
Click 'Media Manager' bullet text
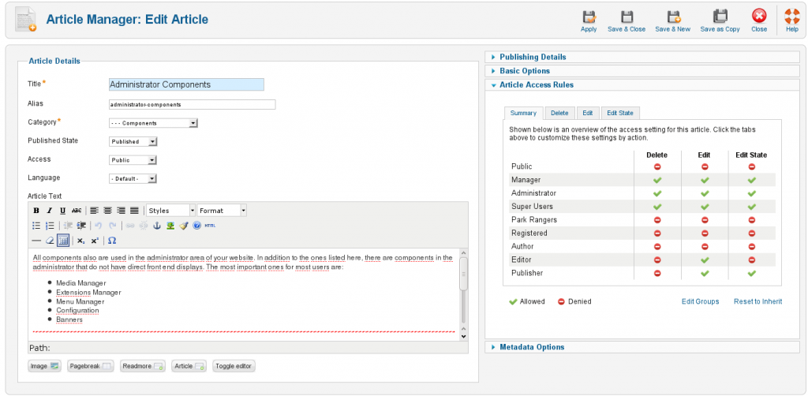(81, 283)
